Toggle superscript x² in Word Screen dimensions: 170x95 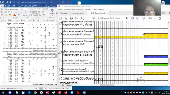click(x=21, y=12)
